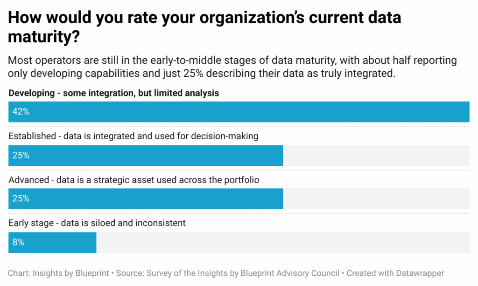Click the chart title about data maturity
The image size is (478, 286).
pyautogui.click(x=204, y=27)
